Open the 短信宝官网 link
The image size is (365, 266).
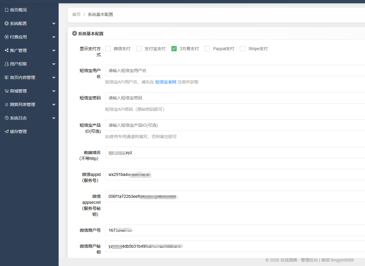click(166, 82)
